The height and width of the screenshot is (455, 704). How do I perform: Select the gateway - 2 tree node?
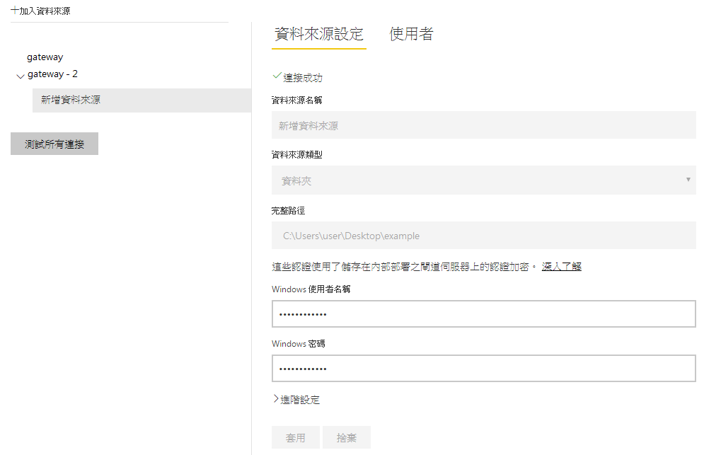click(x=53, y=74)
